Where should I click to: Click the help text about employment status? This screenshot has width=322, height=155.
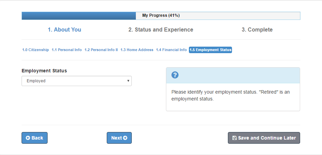pos(230,95)
